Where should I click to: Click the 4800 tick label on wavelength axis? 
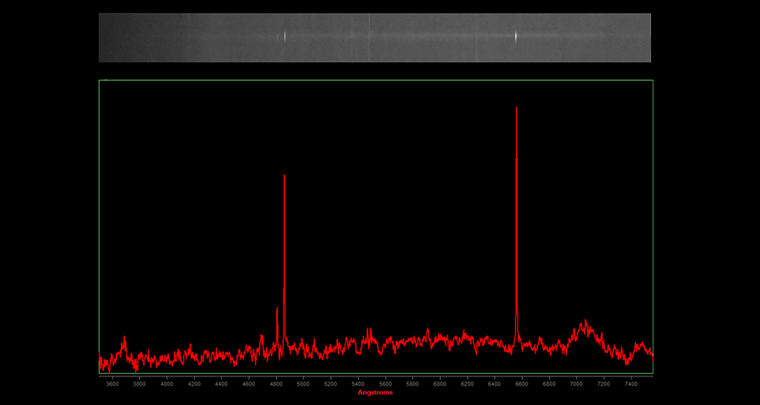[276, 383]
